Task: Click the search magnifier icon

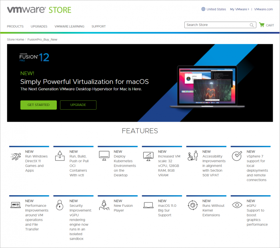Action: tap(252, 25)
